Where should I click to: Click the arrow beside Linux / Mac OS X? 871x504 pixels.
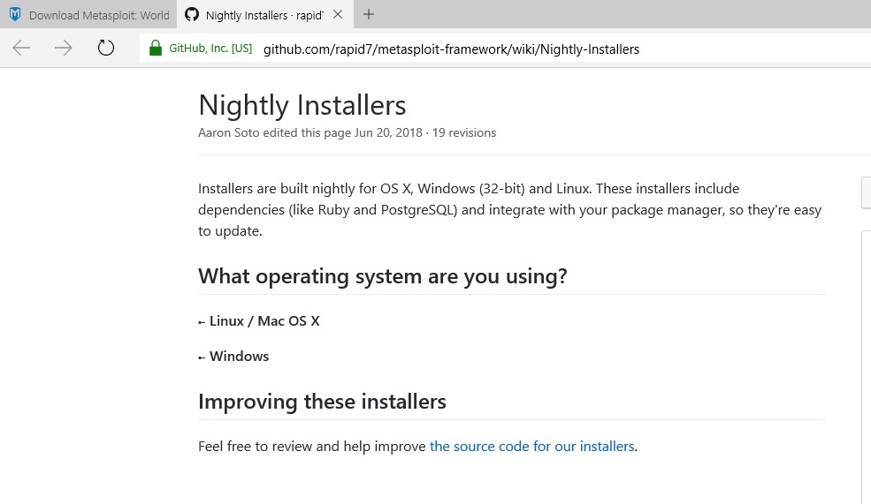202,322
